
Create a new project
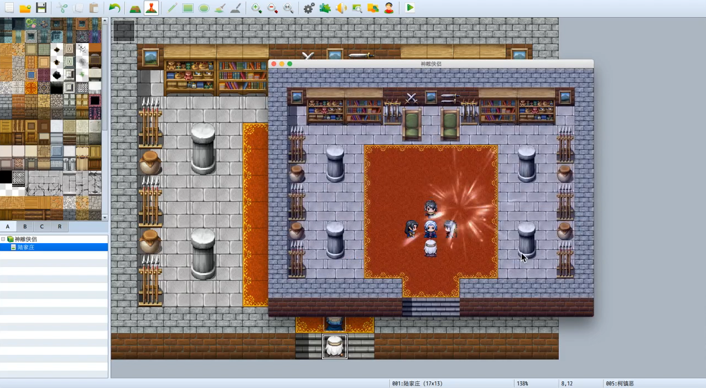[9, 8]
